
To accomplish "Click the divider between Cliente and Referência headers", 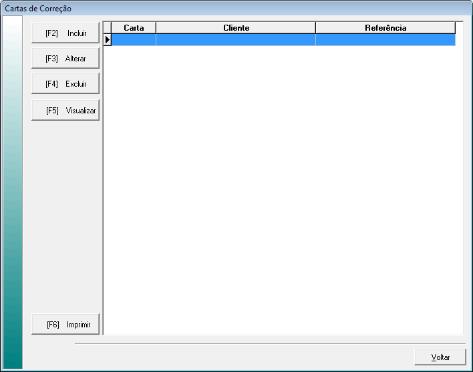I will pos(315,28).
